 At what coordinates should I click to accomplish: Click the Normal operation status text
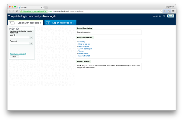coord(84,32)
